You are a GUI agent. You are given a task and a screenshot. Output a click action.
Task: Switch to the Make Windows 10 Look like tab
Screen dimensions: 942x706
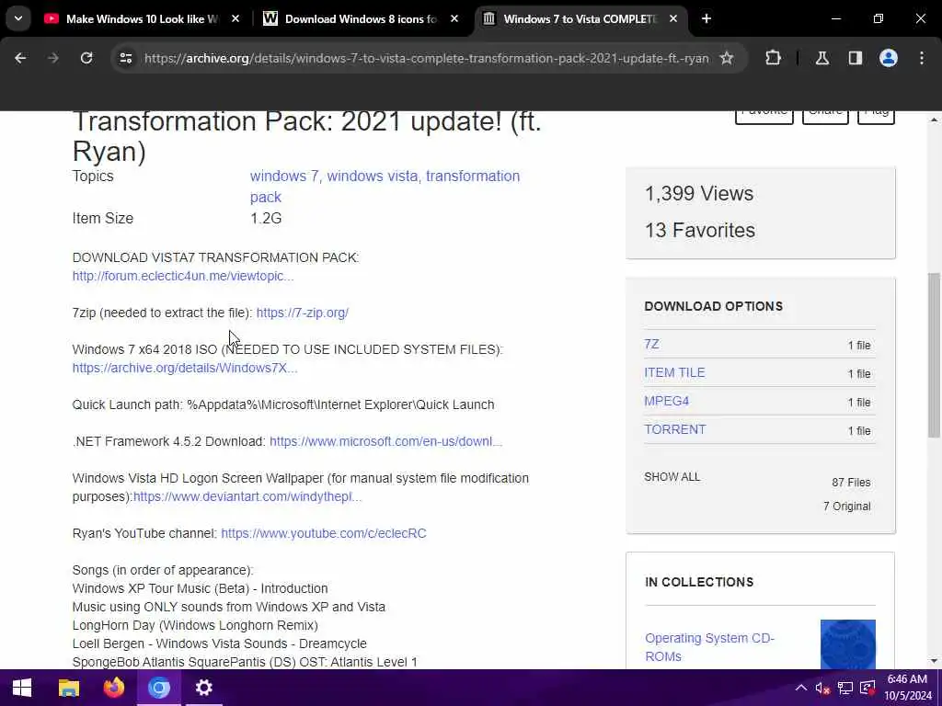coord(143,19)
